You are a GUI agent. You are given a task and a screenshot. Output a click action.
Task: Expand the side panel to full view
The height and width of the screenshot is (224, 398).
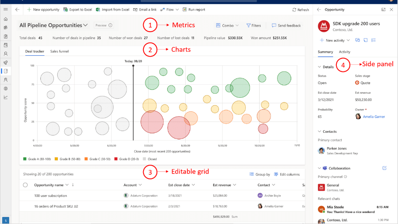(384, 9)
